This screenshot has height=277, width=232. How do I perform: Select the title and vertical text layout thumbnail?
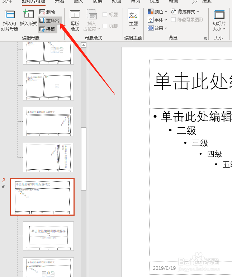coord(48,122)
